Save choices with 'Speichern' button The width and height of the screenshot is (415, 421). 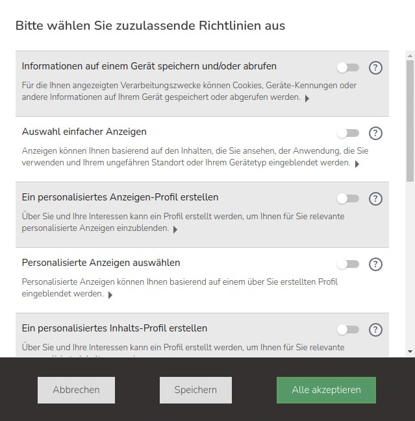point(195,390)
